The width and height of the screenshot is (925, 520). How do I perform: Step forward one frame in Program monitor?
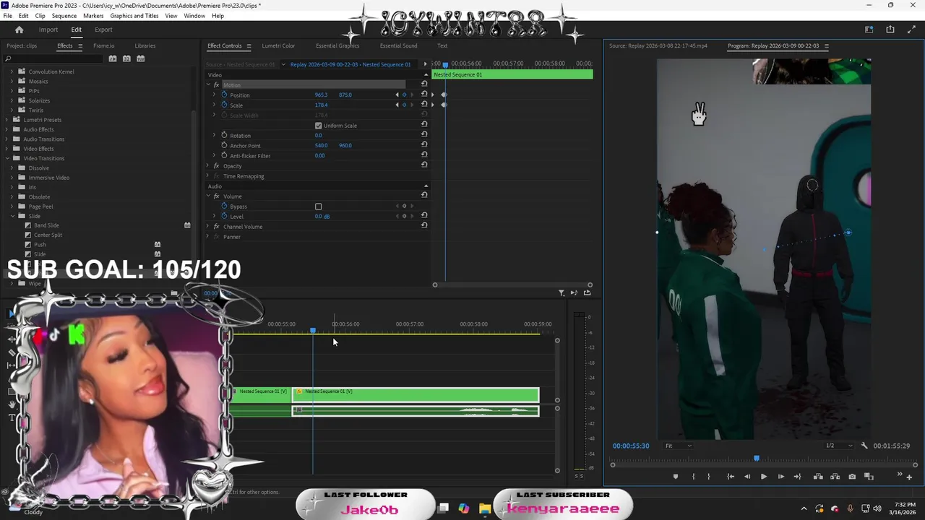(780, 477)
